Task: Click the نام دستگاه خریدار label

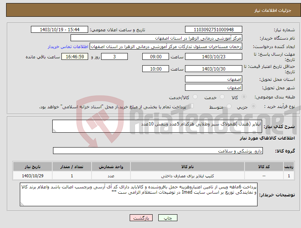Action: pyautogui.click(x=277, y=39)
